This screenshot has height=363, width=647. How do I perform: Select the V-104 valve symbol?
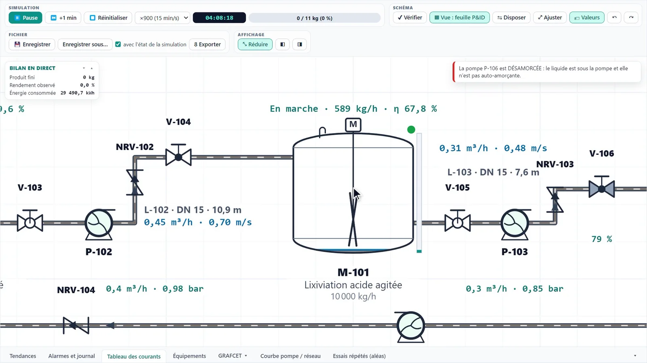click(178, 155)
